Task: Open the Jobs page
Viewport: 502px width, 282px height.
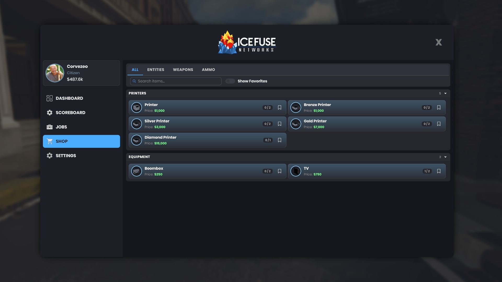Action: (61, 127)
